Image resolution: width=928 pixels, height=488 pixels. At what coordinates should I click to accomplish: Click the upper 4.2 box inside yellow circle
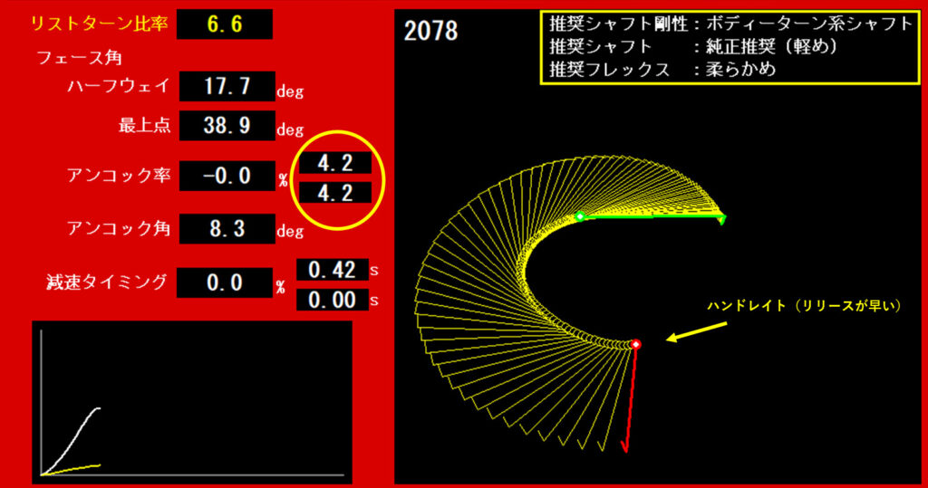pos(335,164)
